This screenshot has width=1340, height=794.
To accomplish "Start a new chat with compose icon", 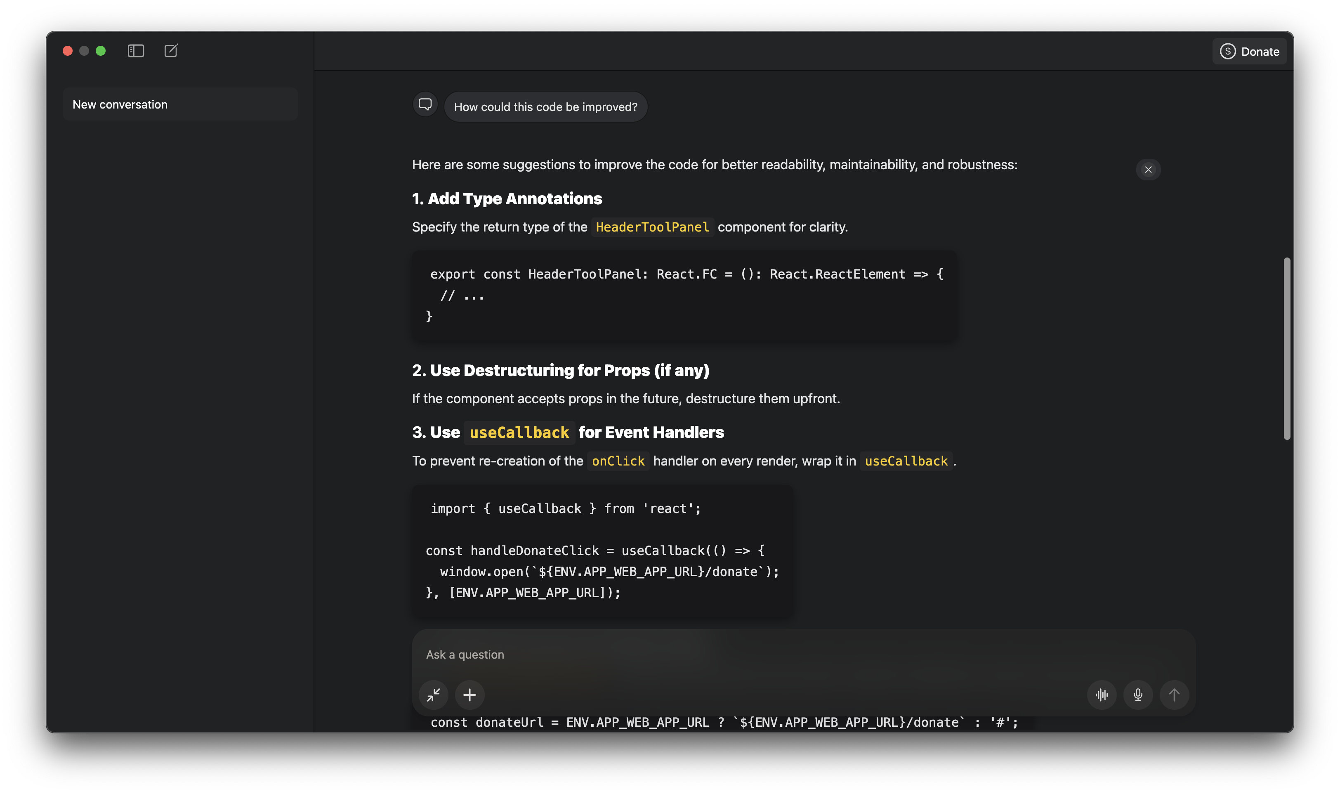I will point(171,51).
